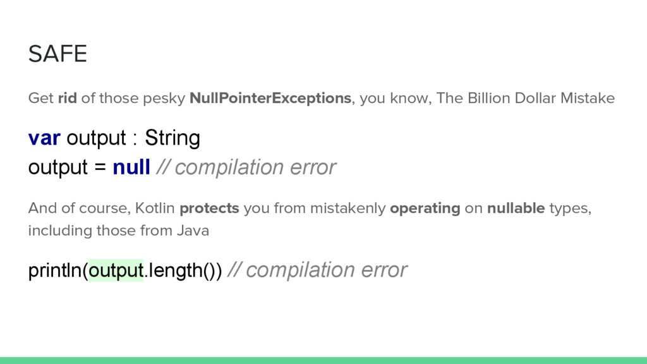Click the bold NullPointerExceptions word
This screenshot has width=647, height=364.
coord(270,98)
